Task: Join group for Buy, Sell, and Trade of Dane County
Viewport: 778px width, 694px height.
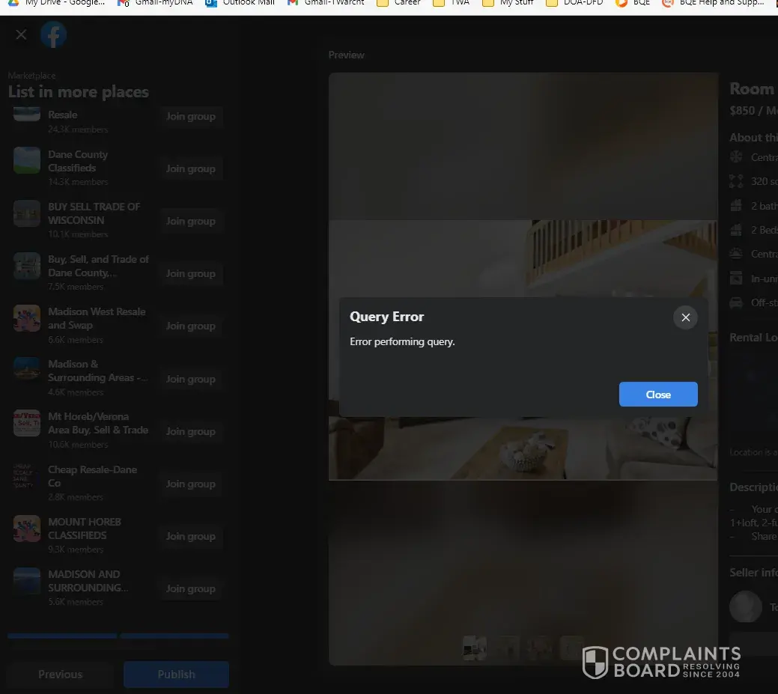Action: 190,274
